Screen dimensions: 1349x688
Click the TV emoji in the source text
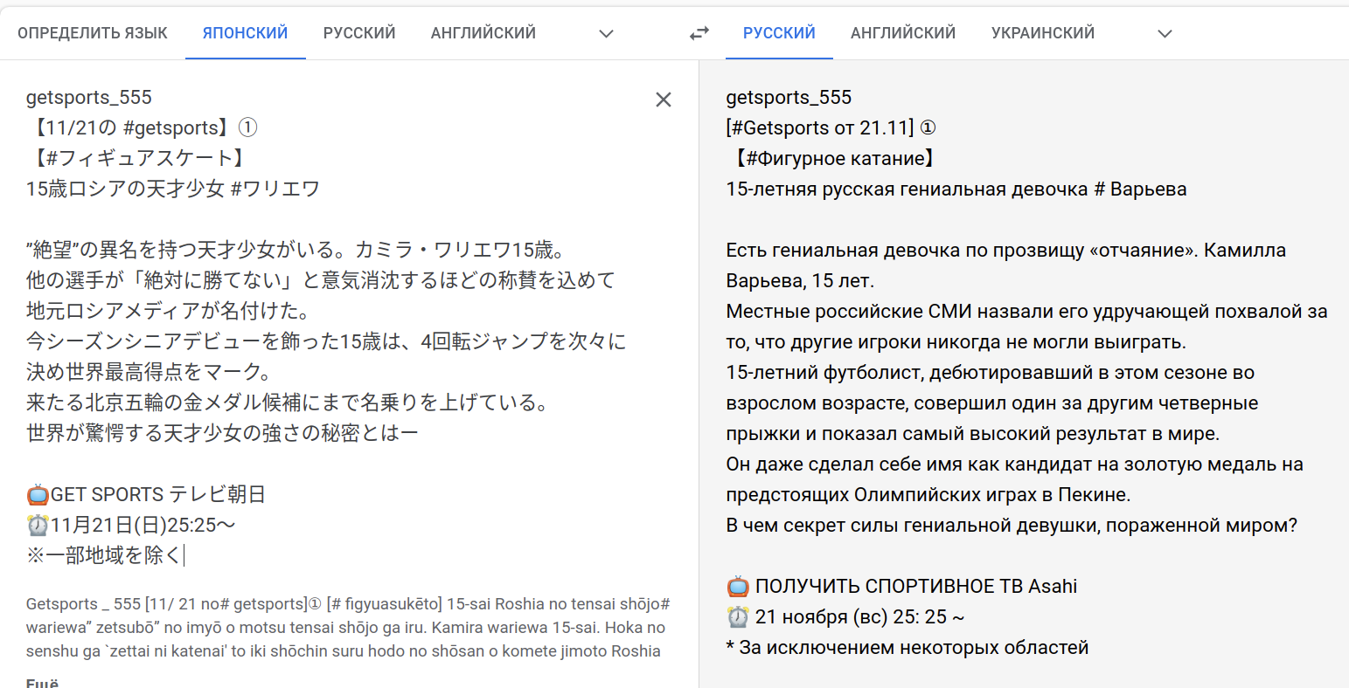coord(38,495)
